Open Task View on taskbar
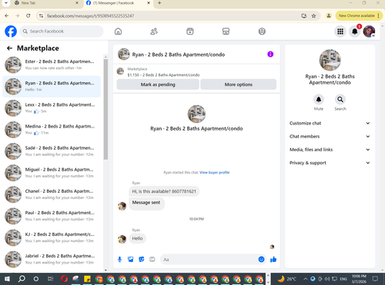385x285 pixels. click(50, 279)
